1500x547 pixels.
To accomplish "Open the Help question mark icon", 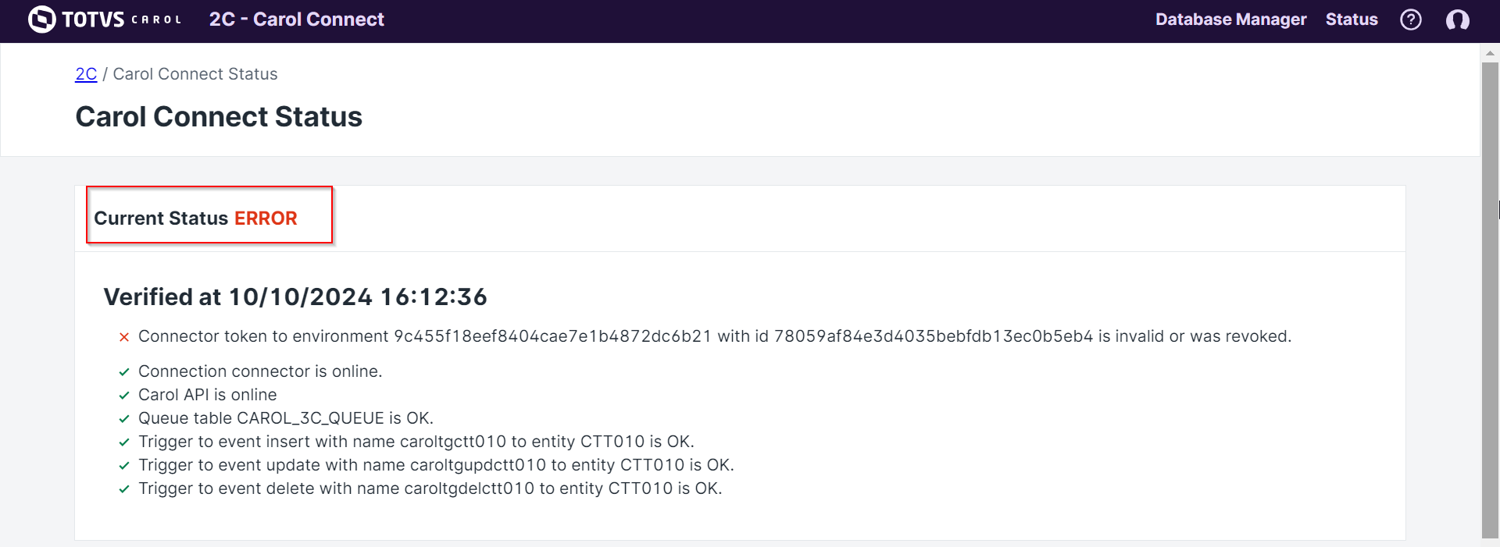I will [1411, 20].
